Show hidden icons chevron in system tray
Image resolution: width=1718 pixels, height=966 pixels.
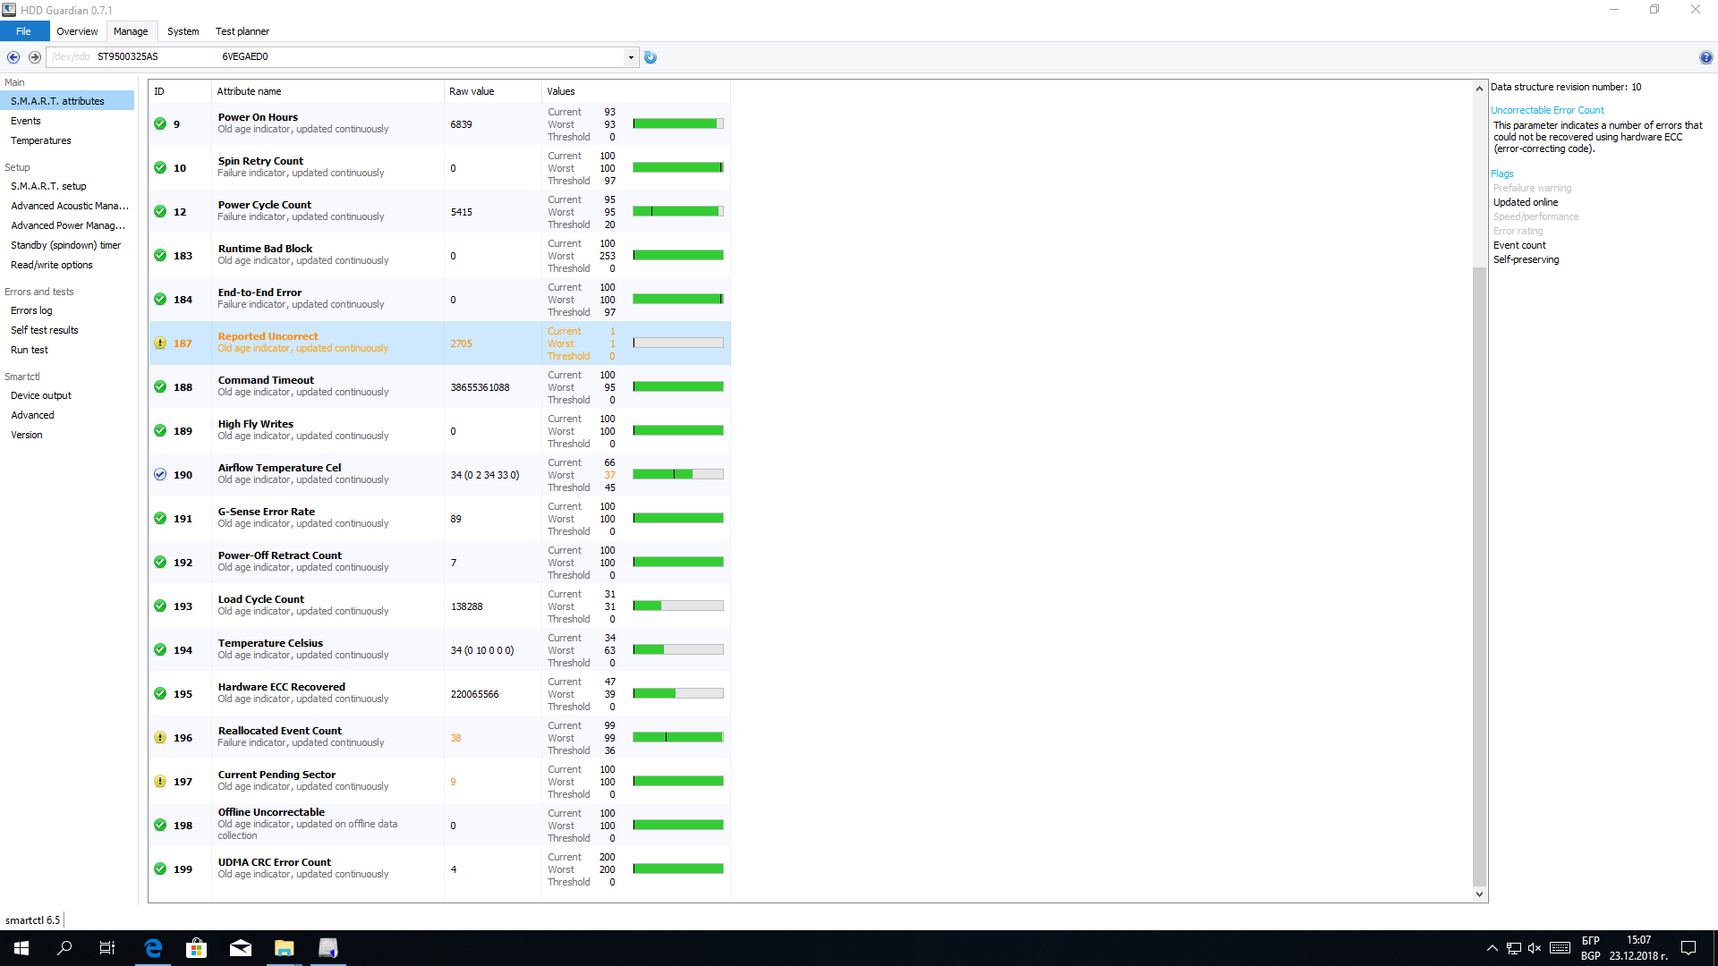1492,948
